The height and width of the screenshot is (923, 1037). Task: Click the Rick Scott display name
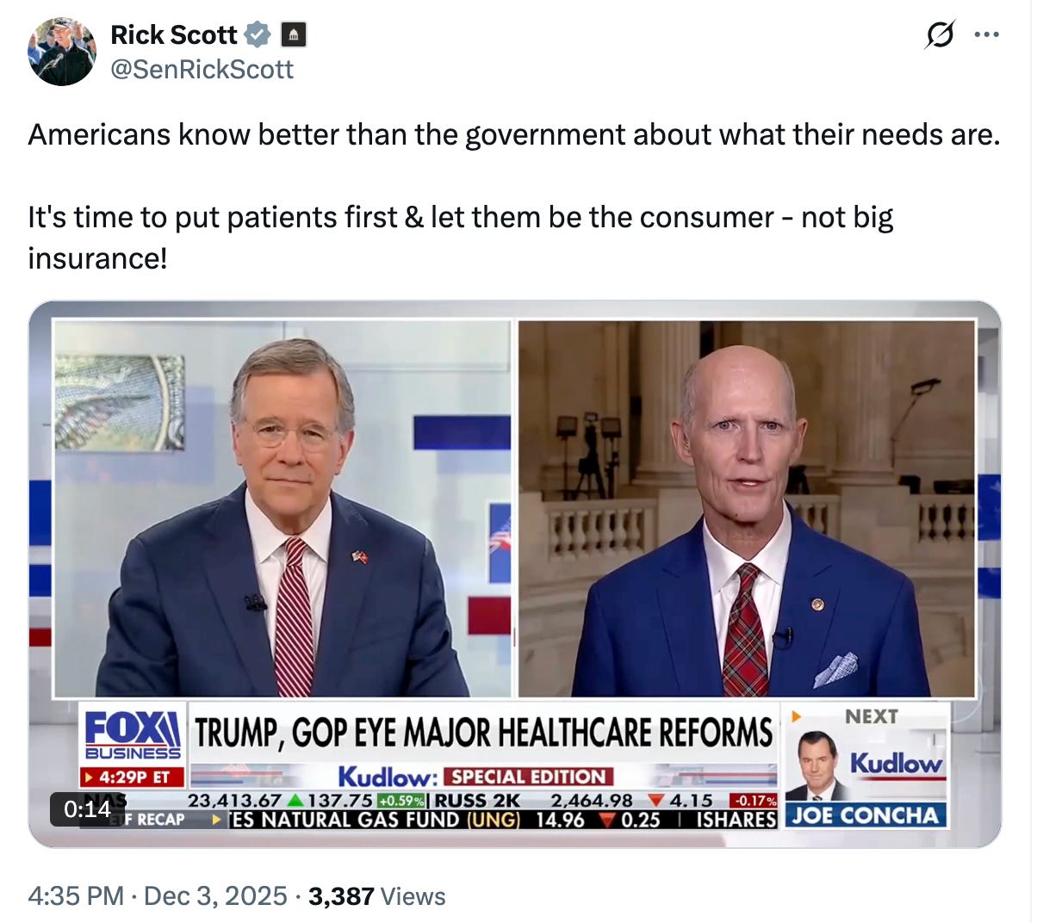(173, 34)
